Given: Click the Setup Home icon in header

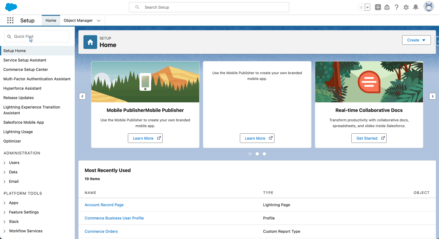Looking at the screenshot, I should (x=90, y=42).
